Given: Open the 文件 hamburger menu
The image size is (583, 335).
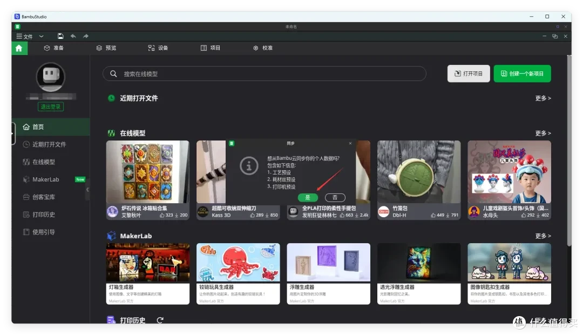Looking at the screenshot, I should (24, 37).
